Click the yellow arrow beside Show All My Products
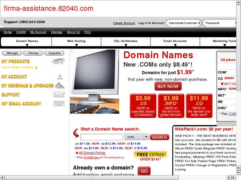The width and height of the screenshot is (241, 180). click(x=36, y=68)
